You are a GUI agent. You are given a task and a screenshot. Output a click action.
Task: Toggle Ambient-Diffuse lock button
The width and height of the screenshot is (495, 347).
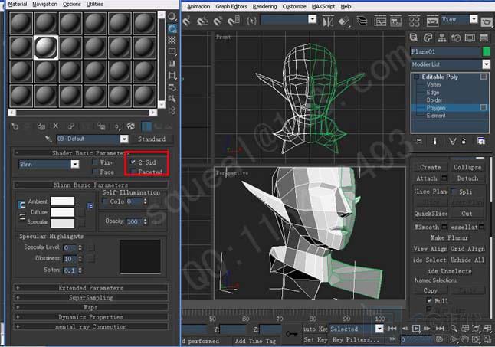point(21,205)
